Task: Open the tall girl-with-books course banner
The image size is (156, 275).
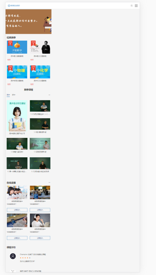Action: 17,116
